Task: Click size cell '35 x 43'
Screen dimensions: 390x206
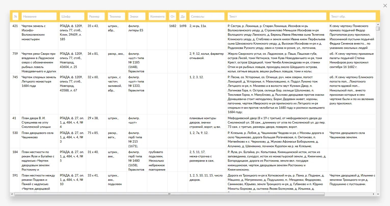Action: [93, 26]
